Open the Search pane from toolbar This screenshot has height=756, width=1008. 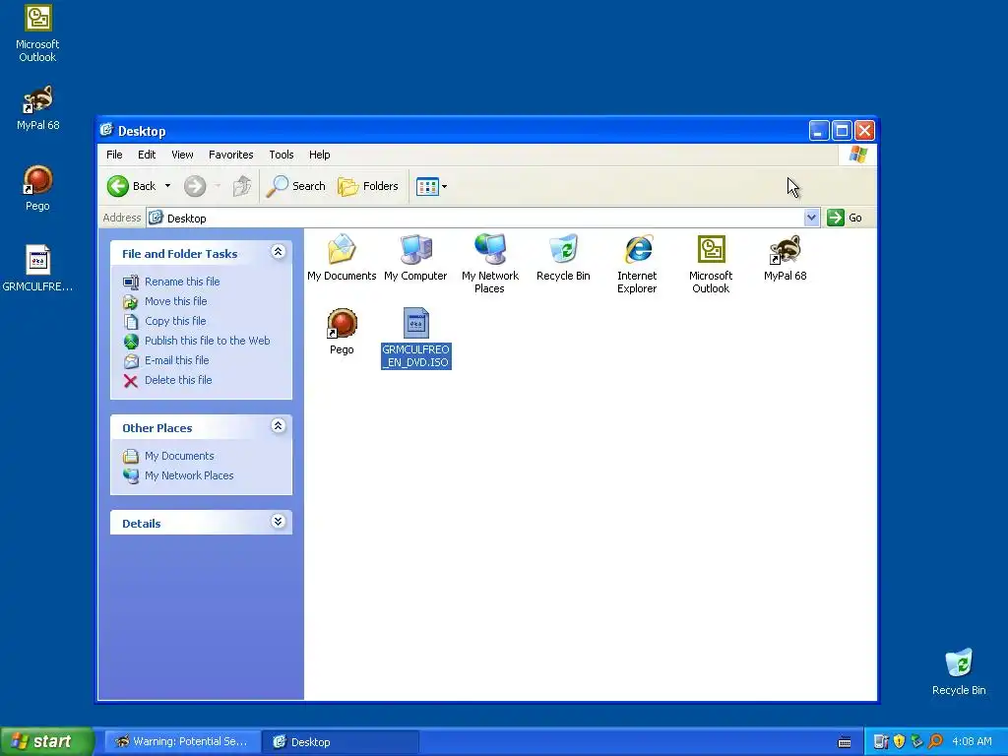296,186
